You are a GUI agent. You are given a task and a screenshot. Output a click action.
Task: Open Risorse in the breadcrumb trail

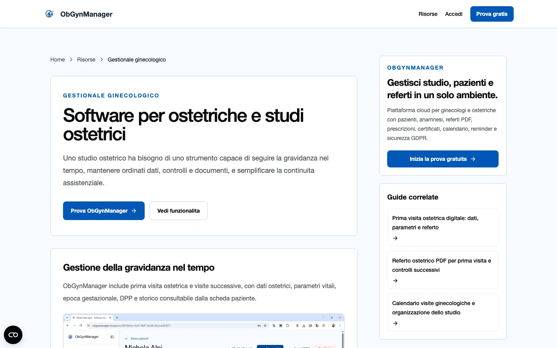click(x=86, y=60)
